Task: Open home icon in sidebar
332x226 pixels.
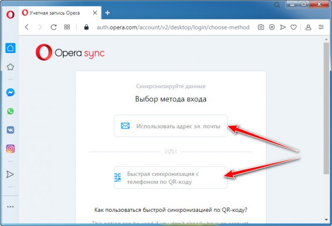Action: 10,48
